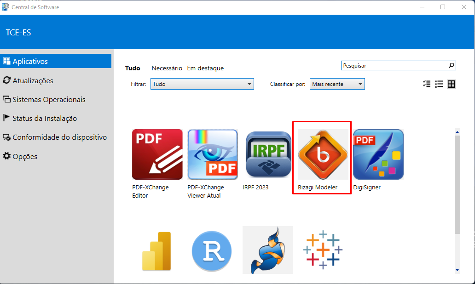Minimize the Central de Software window
The width and height of the screenshot is (475, 284).
point(422,7)
